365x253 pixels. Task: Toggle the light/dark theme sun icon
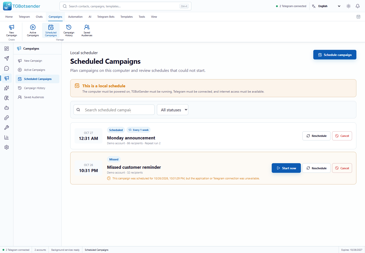pos(349,6)
